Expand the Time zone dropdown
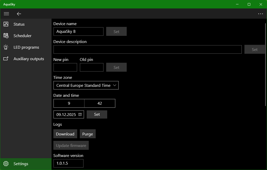The width and height of the screenshot is (267, 170). click(x=114, y=85)
